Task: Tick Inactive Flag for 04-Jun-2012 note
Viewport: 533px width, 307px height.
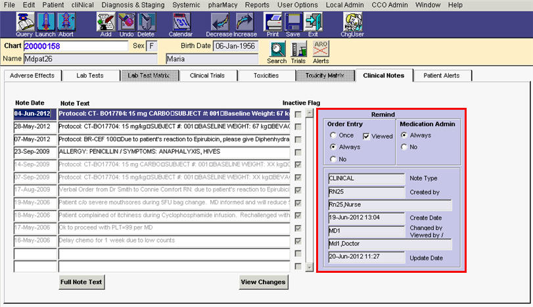Action: click(x=299, y=114)
